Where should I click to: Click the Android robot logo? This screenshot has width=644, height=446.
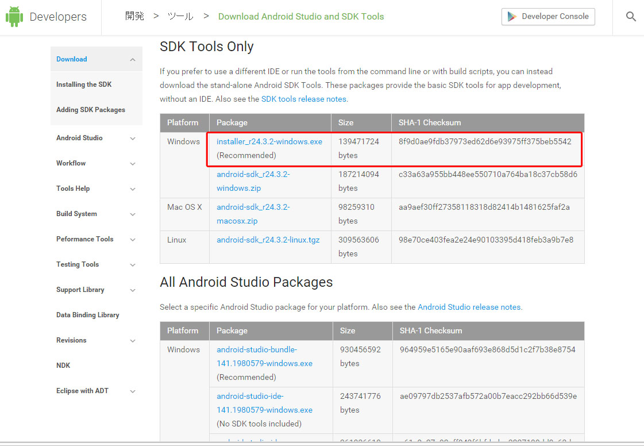pyautogui.click(x=14, y=17)
